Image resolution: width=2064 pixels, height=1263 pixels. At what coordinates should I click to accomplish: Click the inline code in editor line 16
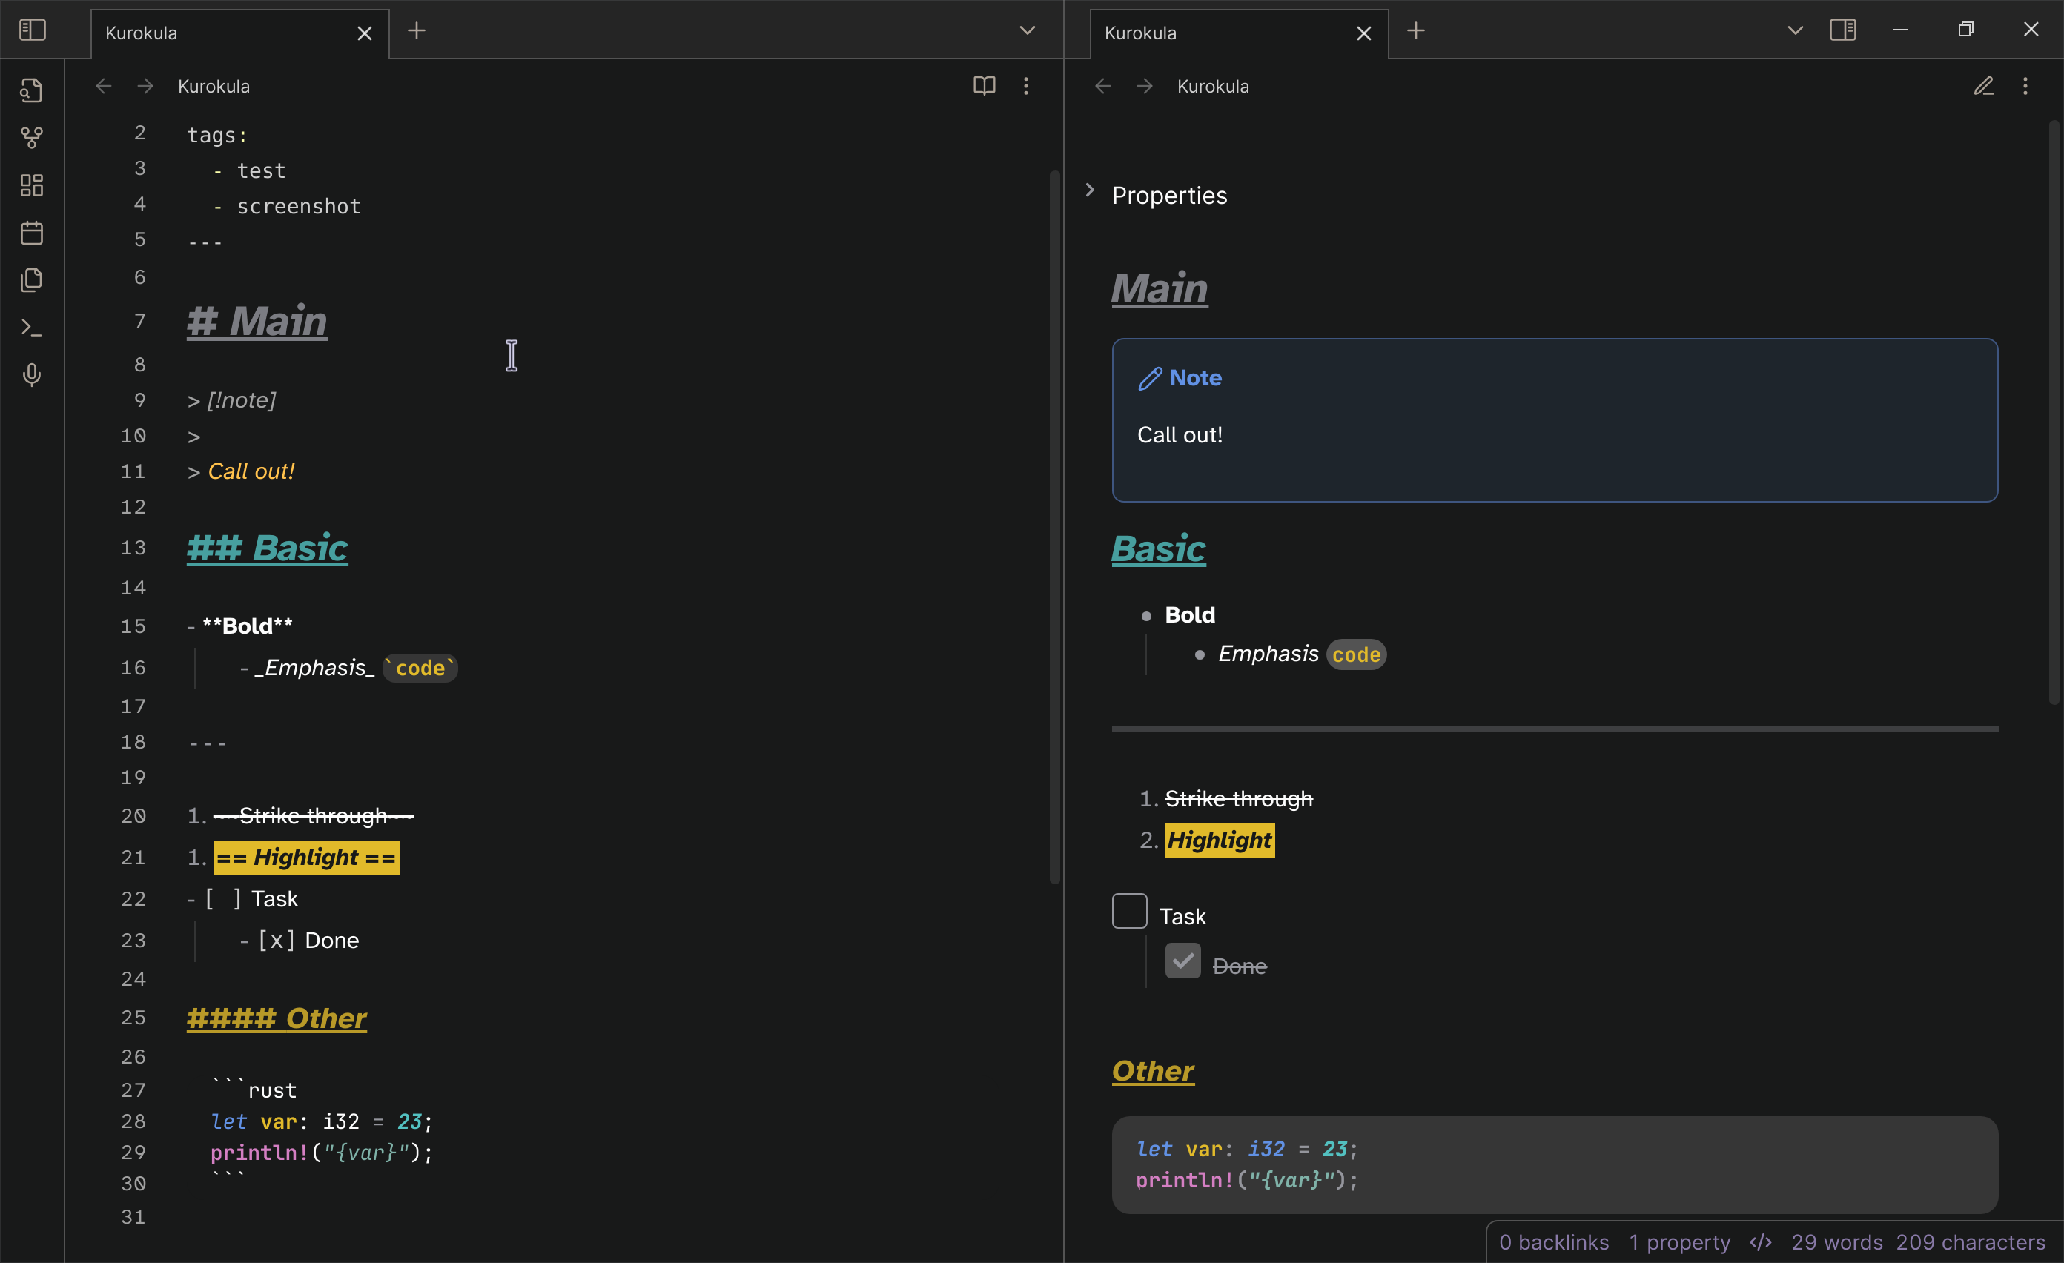tap(420, 668)
